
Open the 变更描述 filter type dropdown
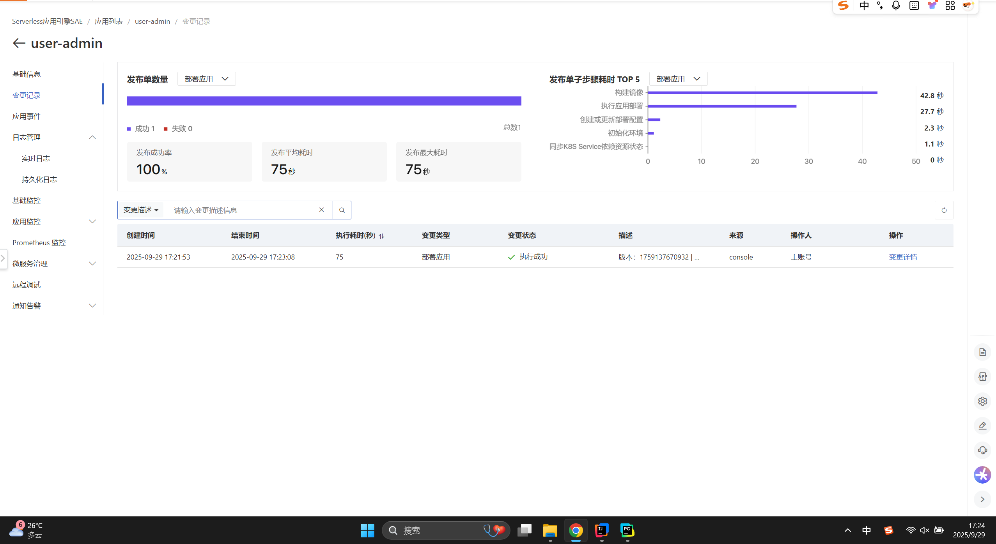(x=141, y=210)
